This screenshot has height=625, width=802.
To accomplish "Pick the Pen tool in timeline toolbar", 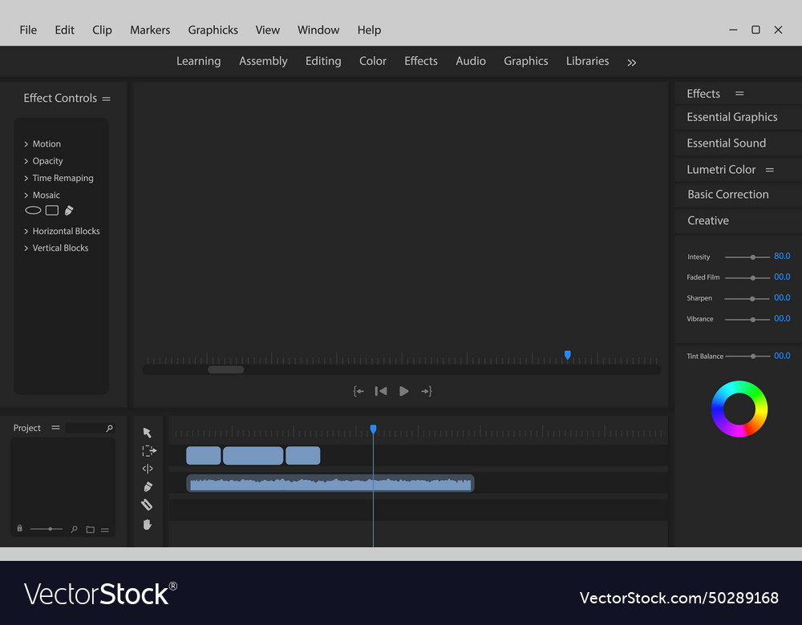I will click(x=148, y=486).
